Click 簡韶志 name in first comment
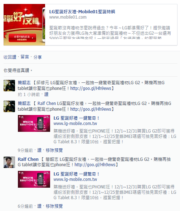Image resolution: width=180 pixels, height=211 pixels. click(24, 83)
